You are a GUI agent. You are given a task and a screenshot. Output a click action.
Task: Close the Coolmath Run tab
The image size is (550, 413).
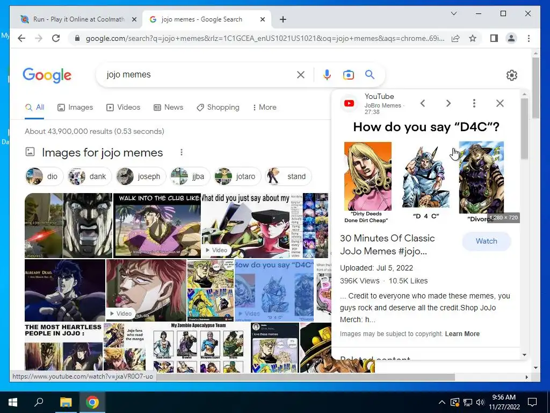[x=134, y=19]
